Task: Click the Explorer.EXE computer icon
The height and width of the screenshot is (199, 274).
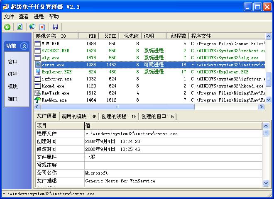Action: (38, 72)
